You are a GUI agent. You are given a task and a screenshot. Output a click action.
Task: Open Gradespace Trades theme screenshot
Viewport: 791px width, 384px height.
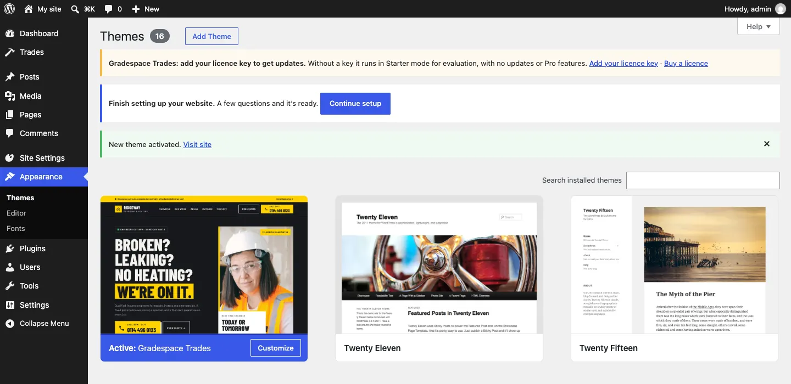(x=204, y=265)
